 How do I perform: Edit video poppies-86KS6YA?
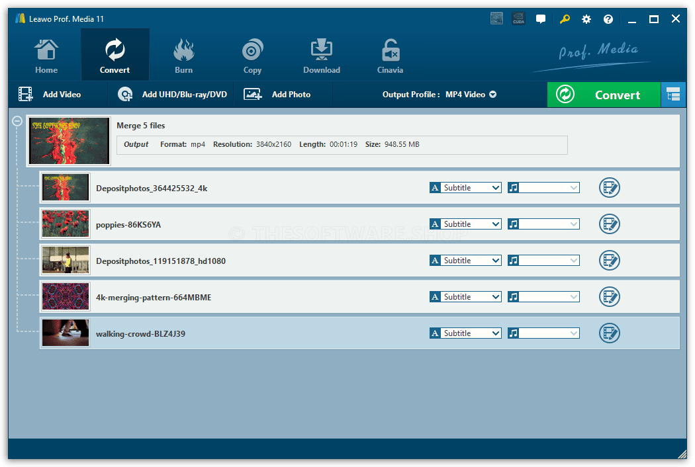click(610, 224)
